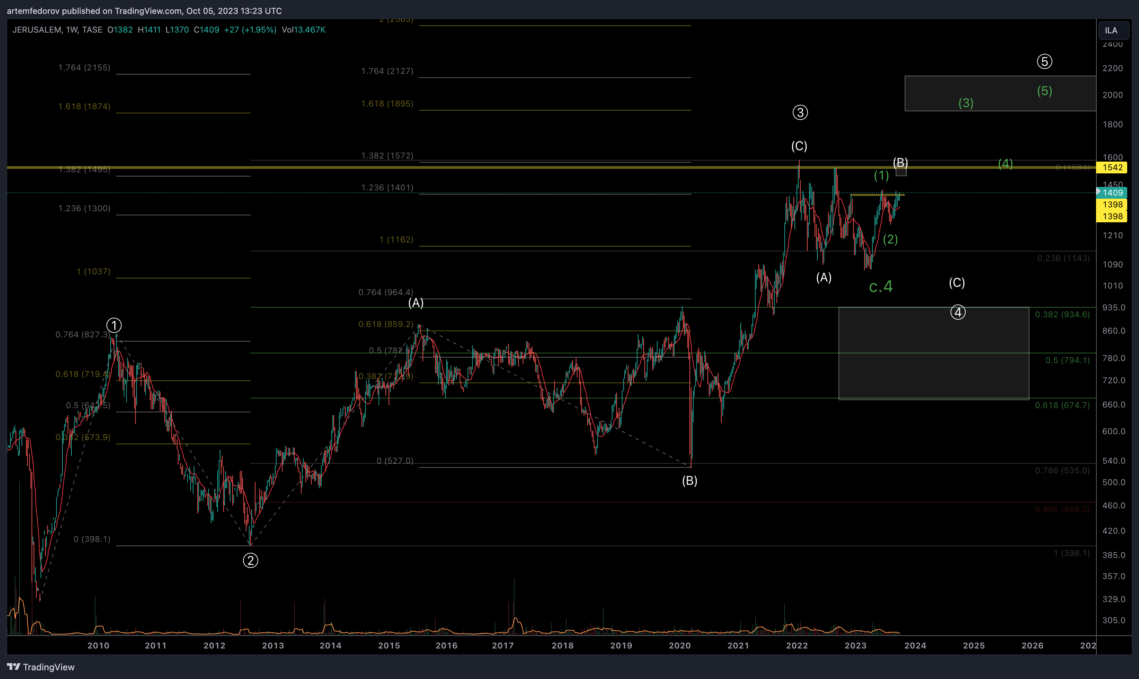Click the 1.764 (2127) Fibonacci label
The image size is (1139, 679).
[x=387, y=71]
